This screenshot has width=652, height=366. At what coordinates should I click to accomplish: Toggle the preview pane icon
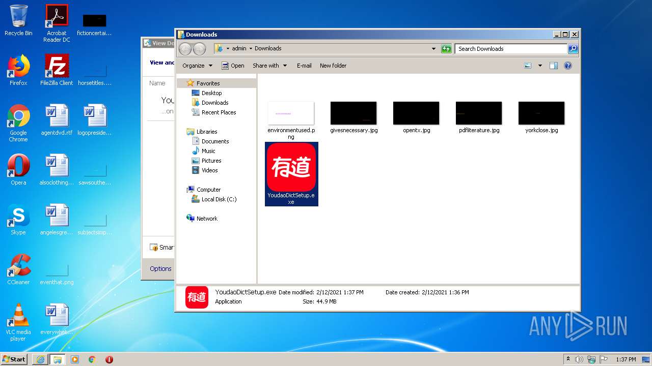click(x=554, y=66)
